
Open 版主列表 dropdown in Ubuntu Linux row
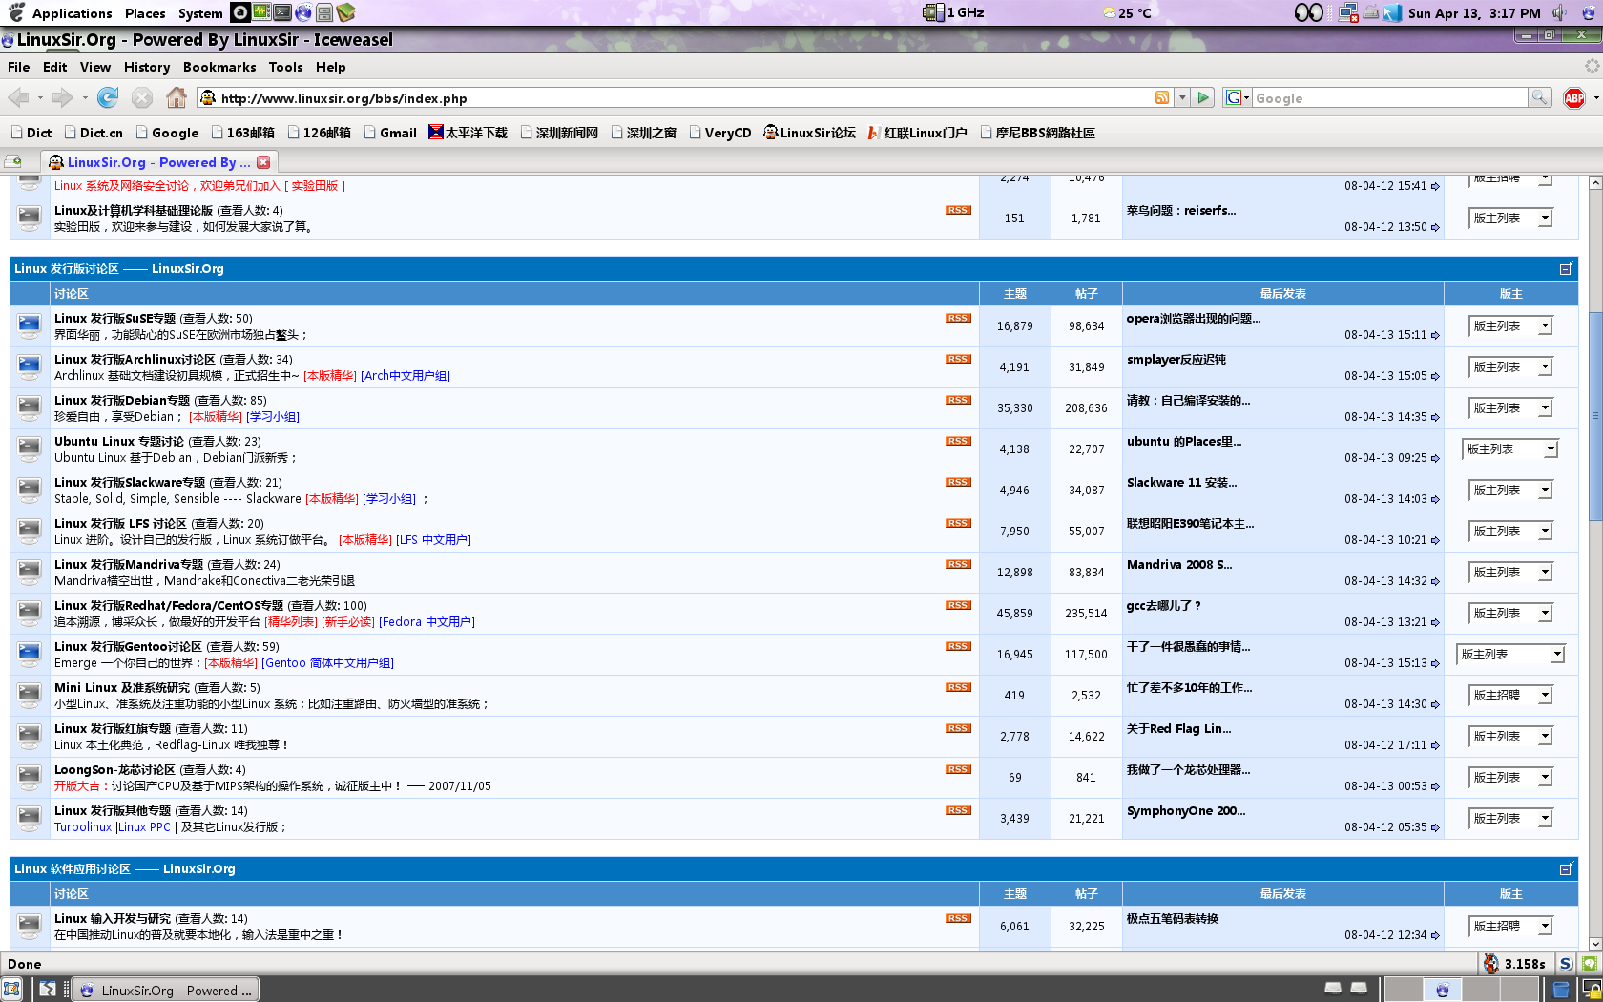click(x=1510, y=449)
